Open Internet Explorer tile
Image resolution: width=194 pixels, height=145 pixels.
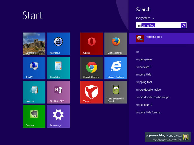pyautogui.click(x=116, y=68)
